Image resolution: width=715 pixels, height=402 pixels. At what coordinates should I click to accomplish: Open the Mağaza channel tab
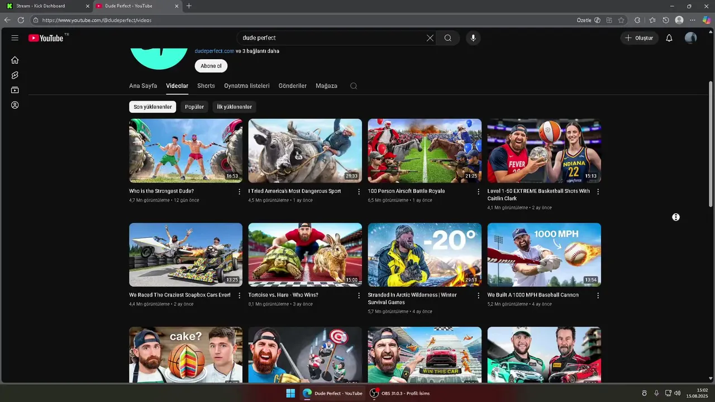(x=326, y=86)
